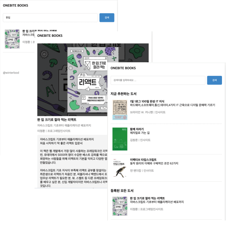This screenshot has width=237, height=227.
Task: Click the @winterlood footer text
Action: [x=11, y=73]
